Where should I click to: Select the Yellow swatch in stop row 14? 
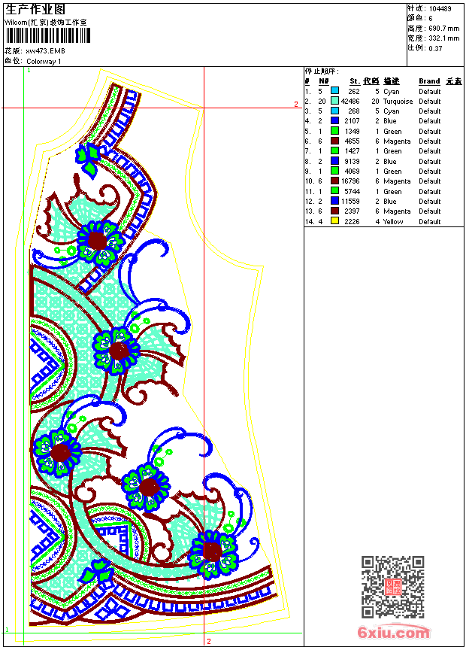point(334,221)
